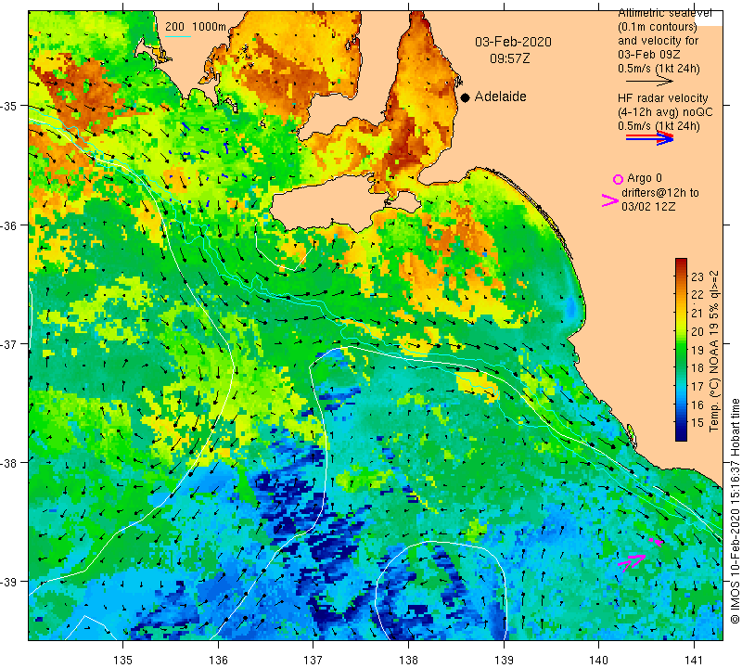Click the color bar label 20
742x668 pixels.
coord(697,332)
